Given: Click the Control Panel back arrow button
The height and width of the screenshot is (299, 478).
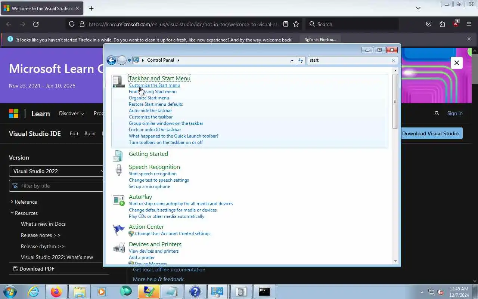Looking at the screenshot, I should point(111,60).
